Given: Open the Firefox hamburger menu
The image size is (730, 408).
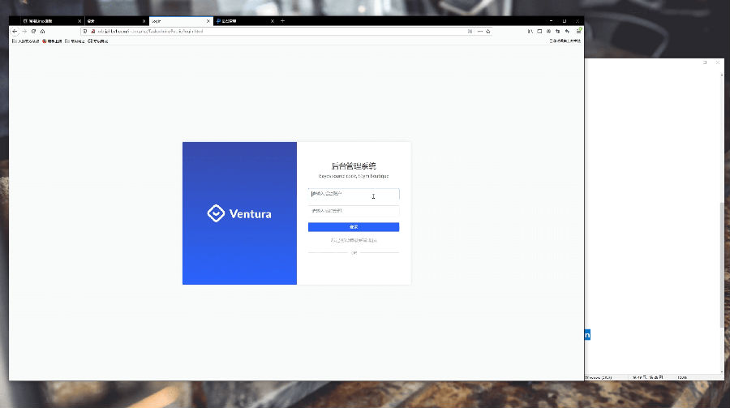Looking at the screenshot, I should [x=579, y=31].
